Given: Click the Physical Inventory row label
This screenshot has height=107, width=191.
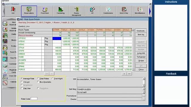Looking at the screenshot, I should click(26, 36).
